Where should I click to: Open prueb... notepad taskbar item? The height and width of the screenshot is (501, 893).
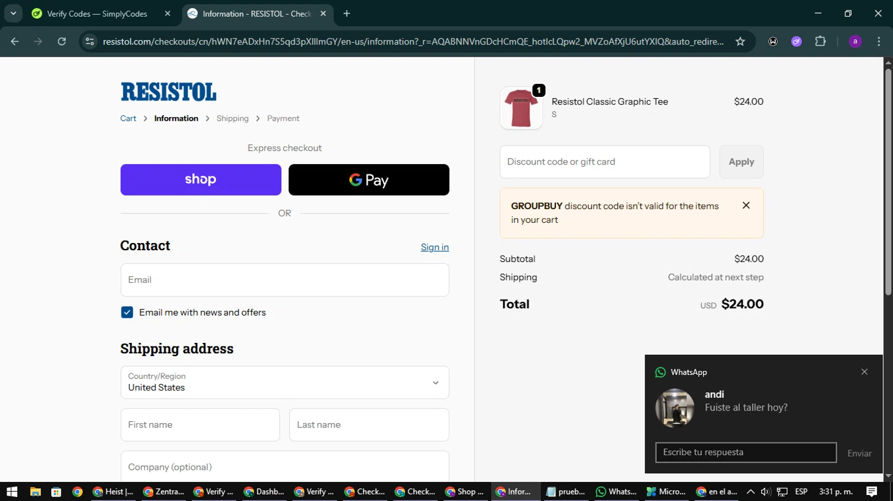click(x=566, y=491)
